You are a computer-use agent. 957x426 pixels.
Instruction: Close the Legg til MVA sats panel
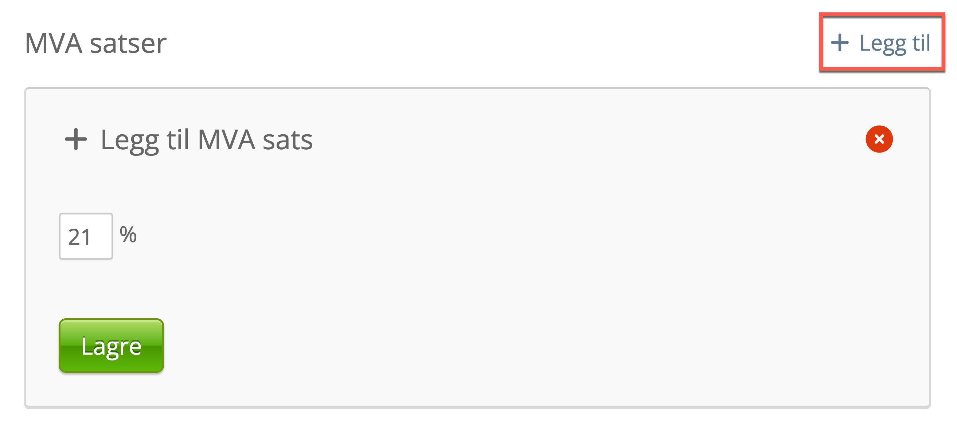[x=879, y=139]
